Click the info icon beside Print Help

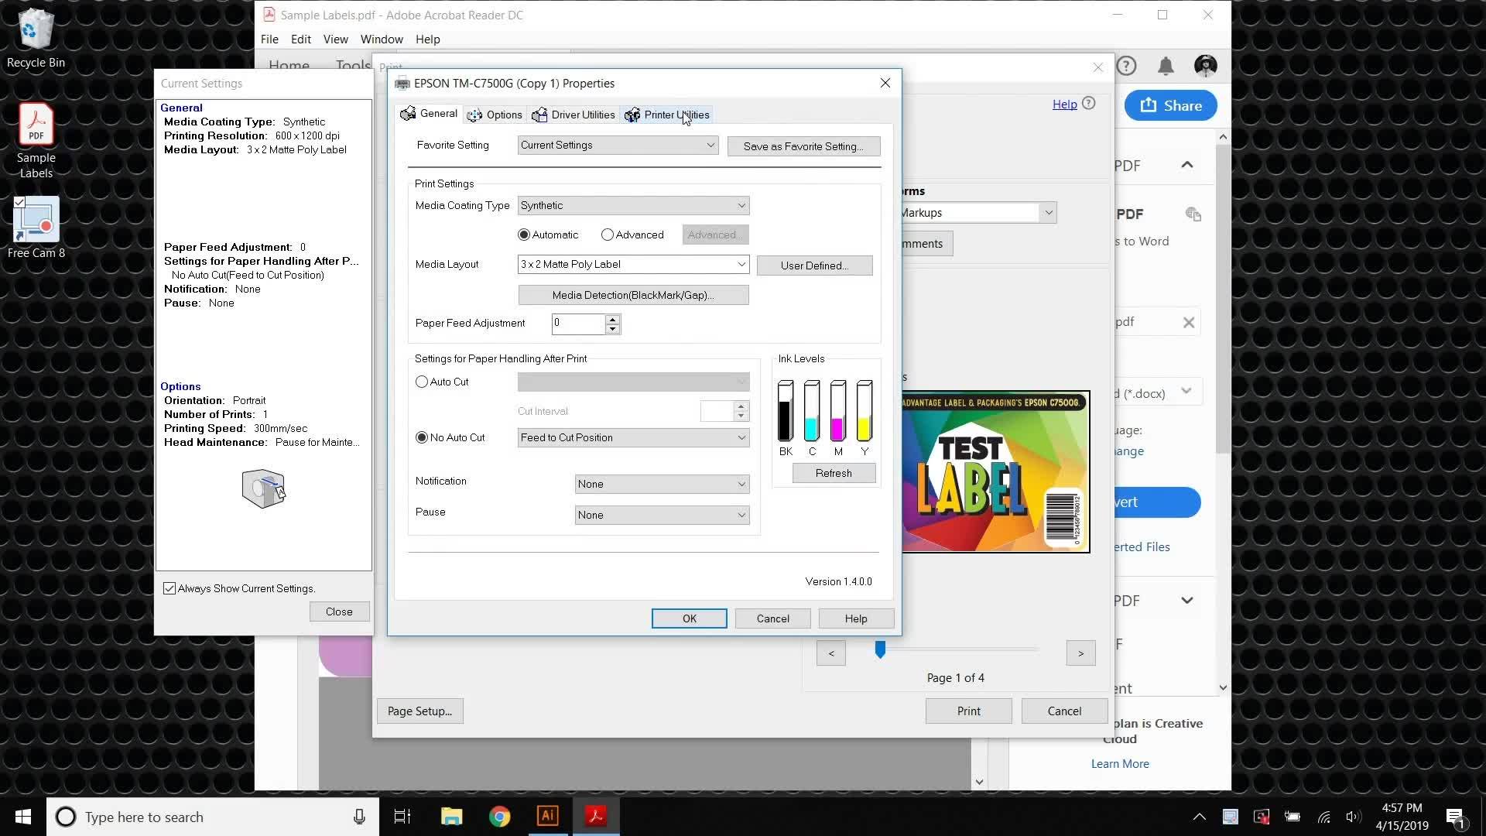[x=1088, y=103]
